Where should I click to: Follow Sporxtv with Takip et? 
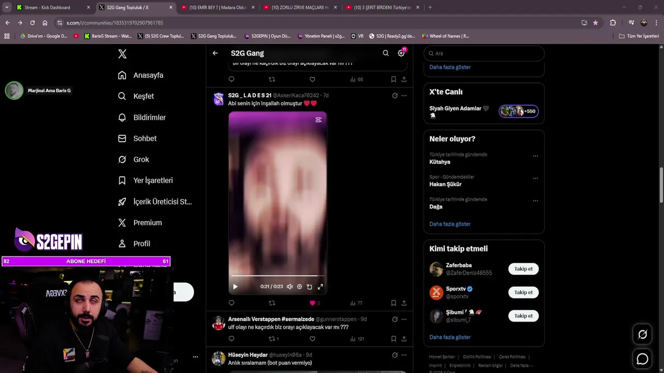click(x=523, y=292)
